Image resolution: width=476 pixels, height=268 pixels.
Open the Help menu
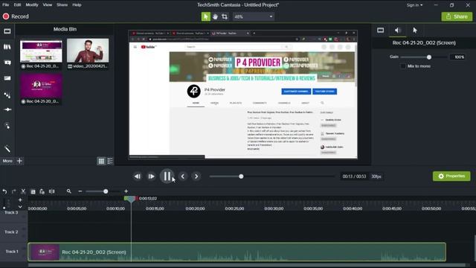coord(77,5)
